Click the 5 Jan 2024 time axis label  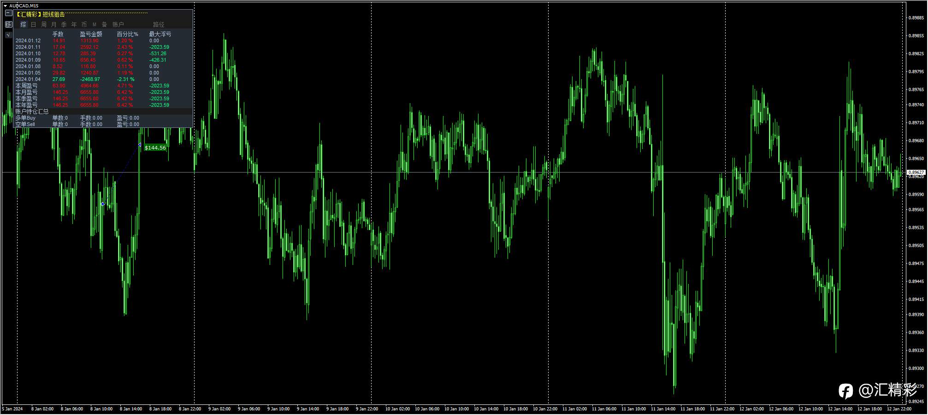point(13,409)
